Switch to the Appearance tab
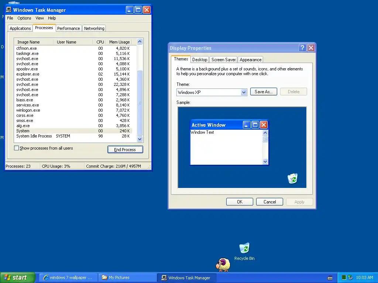Image resolution: width=378 pixels, height=283 pixels. click(x=251, y=60)
